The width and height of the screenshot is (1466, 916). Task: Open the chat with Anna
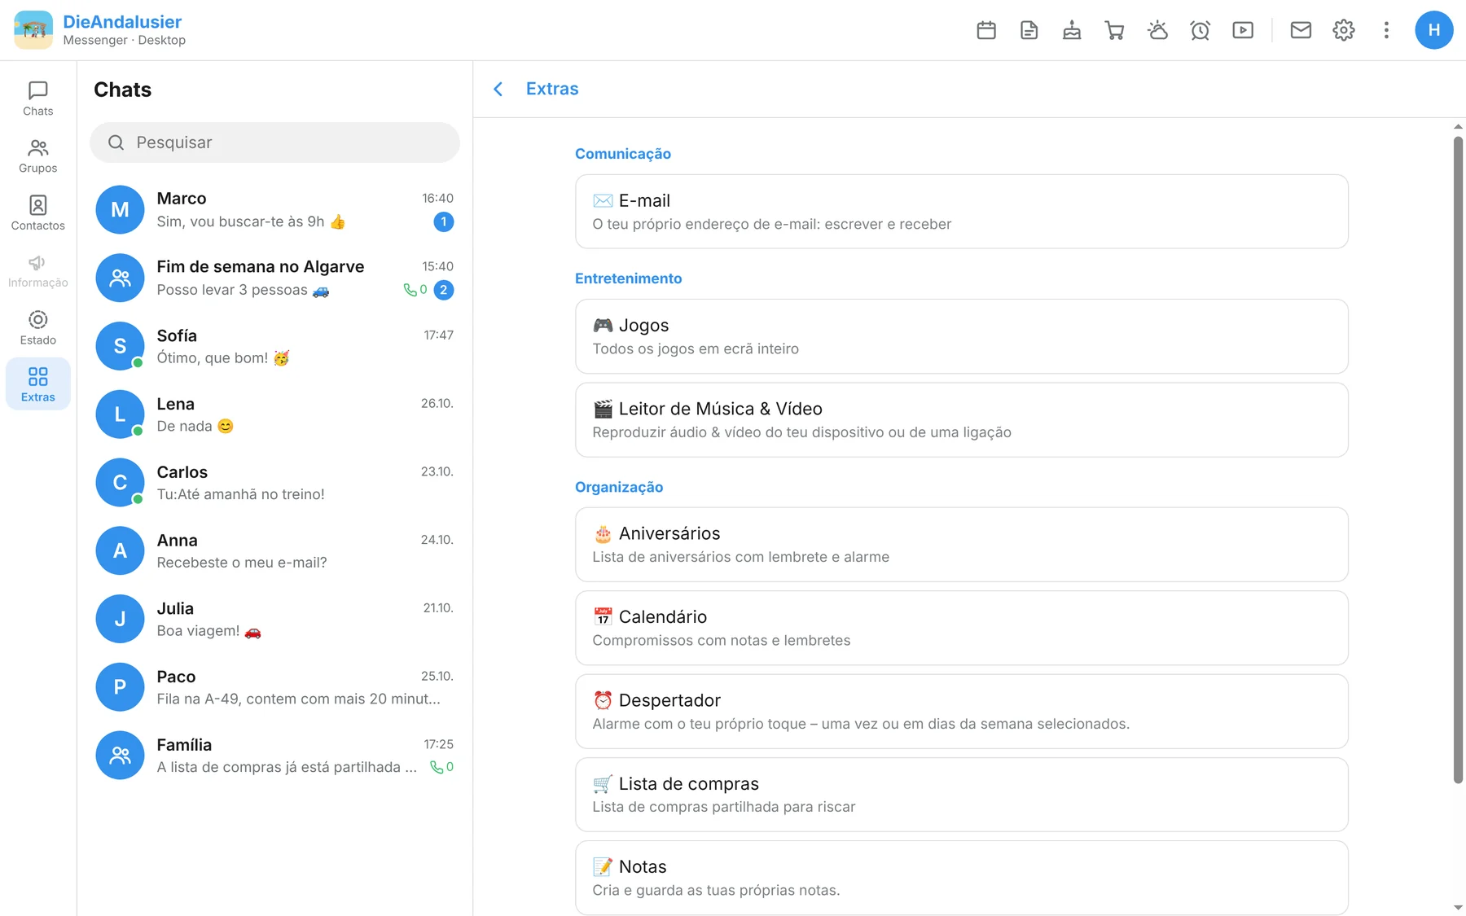pos(274,550)
